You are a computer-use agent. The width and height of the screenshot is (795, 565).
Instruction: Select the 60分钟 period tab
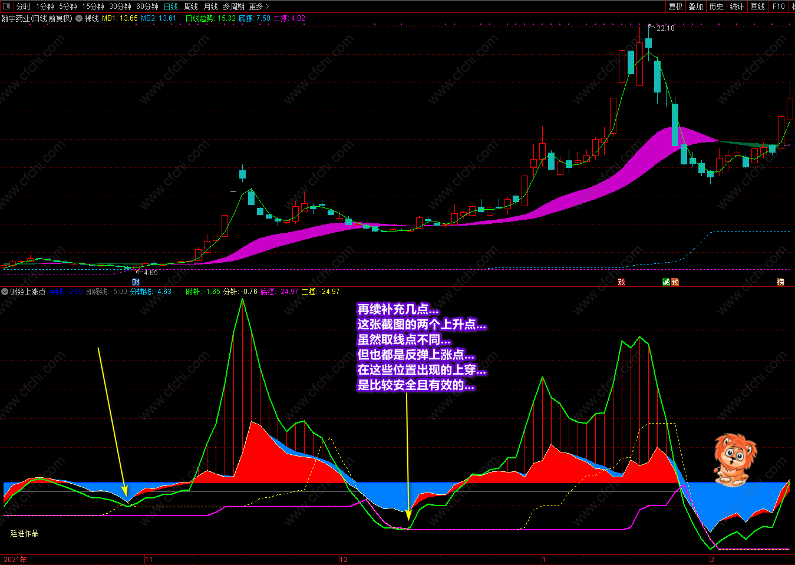[147, 6]
